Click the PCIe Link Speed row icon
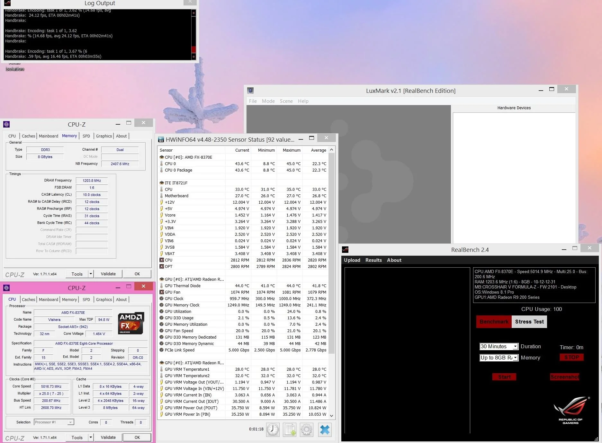The height and width of the screenshot is (443, 602). [x=162, y=350]
